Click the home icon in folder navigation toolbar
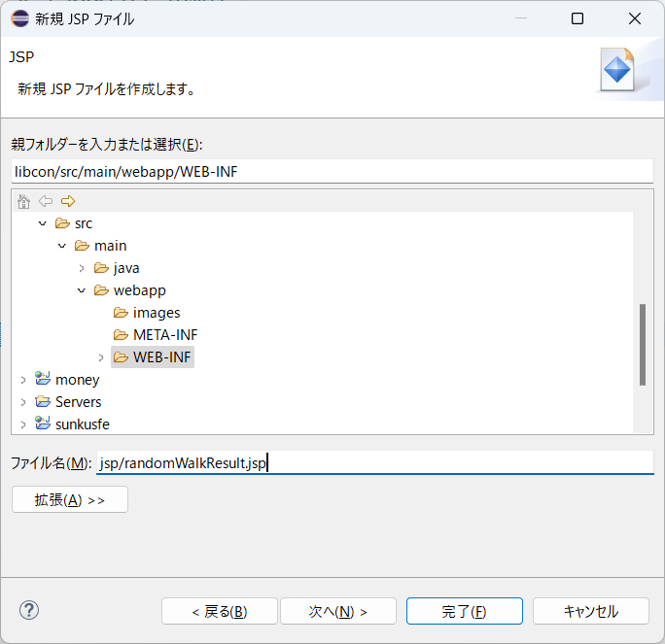The height and width of the screenshot is (644, 665). (23, 201)
